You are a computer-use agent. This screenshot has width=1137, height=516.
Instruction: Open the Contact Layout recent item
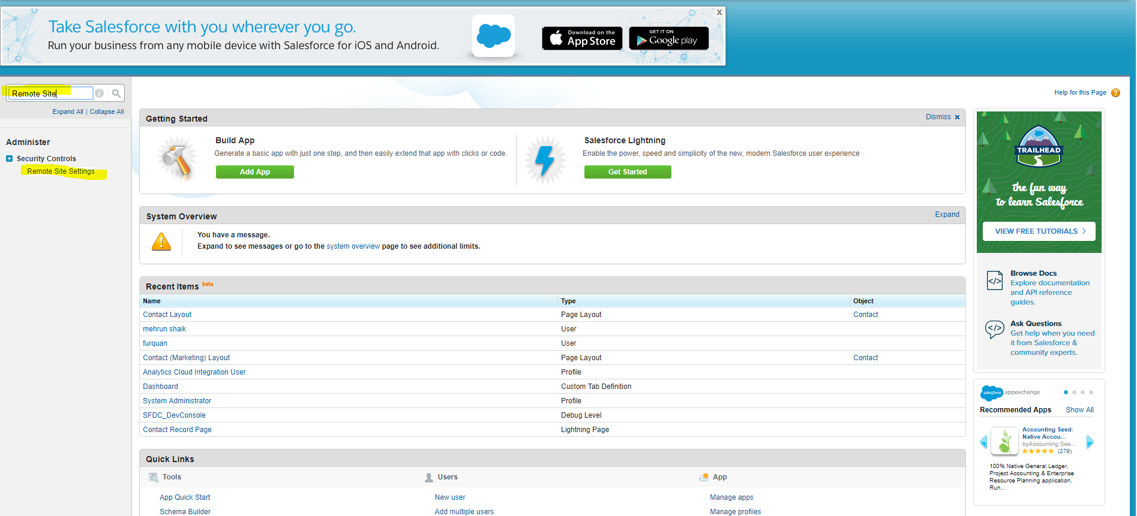167,315
